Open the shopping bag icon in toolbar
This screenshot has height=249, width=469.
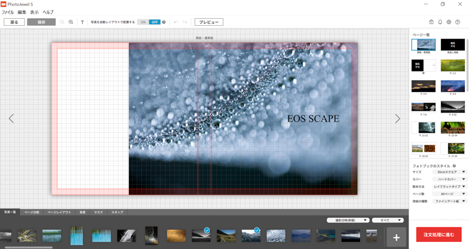431,22
